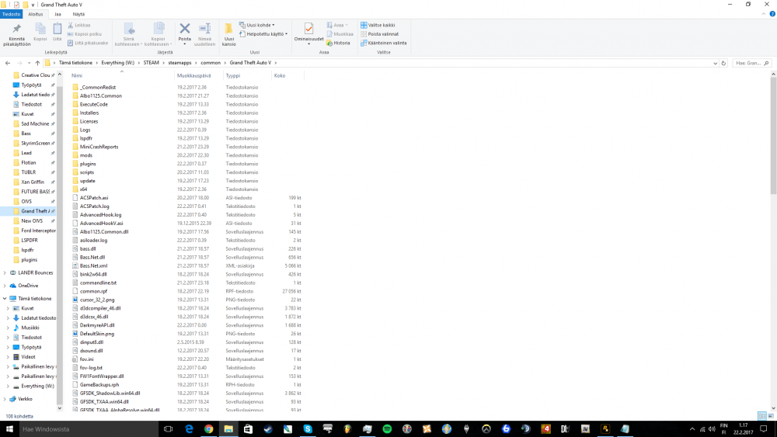Select the scripts folder
777x437 pixels.
click(x=87, y=172)
